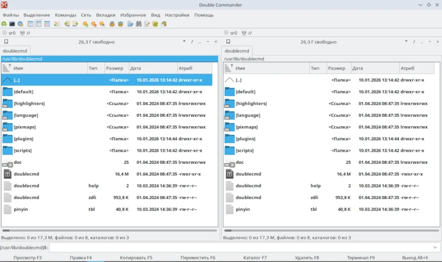Open the Команды menu
Viewport: 442px width, 262px height.
(66, 15)
